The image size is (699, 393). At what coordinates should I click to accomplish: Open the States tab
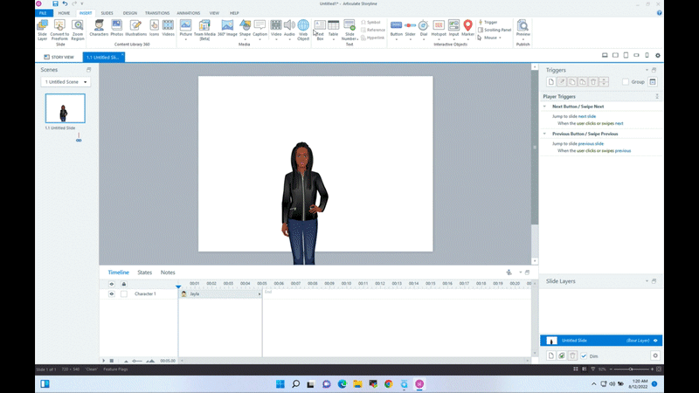[x=144, y=272]
